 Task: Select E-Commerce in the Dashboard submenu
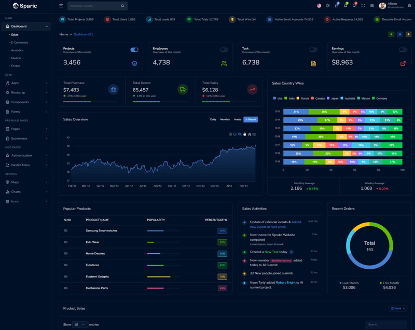point(19,43)
